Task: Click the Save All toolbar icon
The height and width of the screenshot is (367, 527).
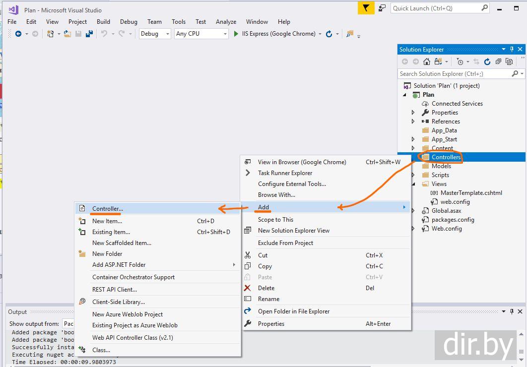Action: pos(89,34)
